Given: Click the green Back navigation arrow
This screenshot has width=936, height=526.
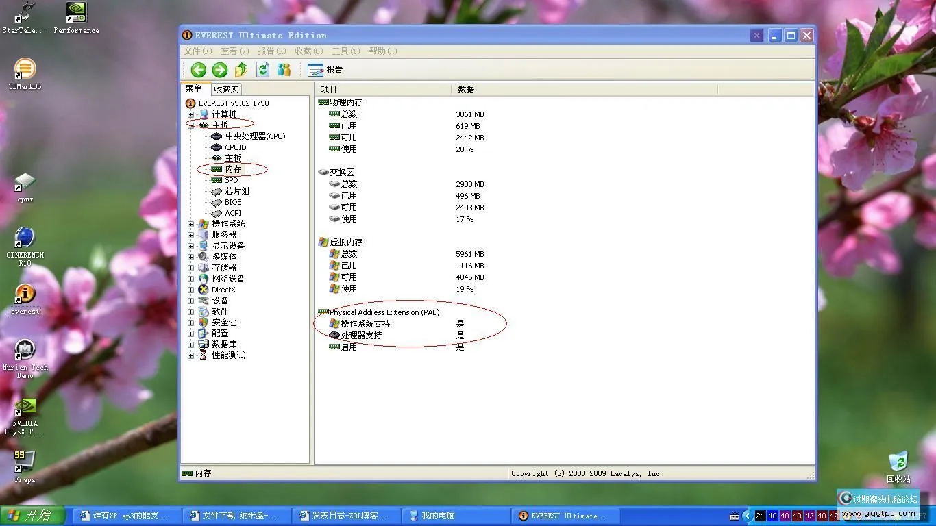Looking at the screenshot, I should tap(198, 69).
